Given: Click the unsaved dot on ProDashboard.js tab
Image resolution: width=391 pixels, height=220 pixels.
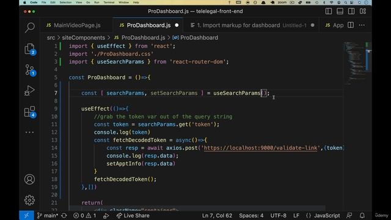Looking at the screenshot, I should [x=177, y=25].
